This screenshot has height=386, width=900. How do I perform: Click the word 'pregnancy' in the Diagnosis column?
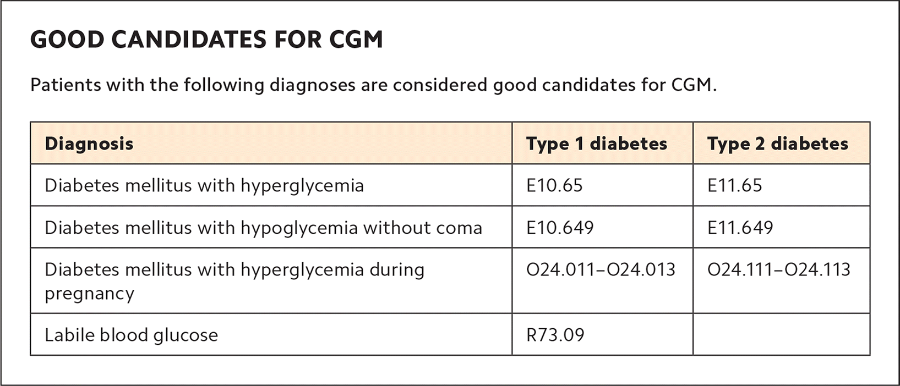(89, 293)
